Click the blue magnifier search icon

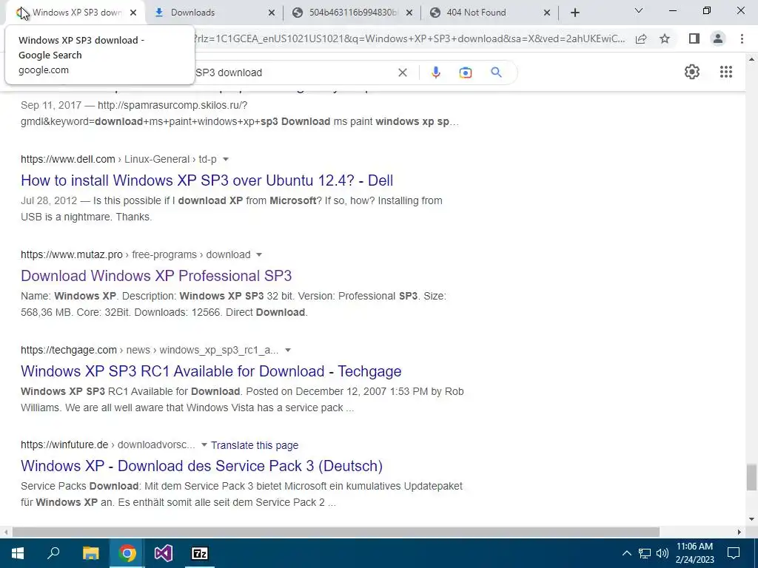click(496, 72)
